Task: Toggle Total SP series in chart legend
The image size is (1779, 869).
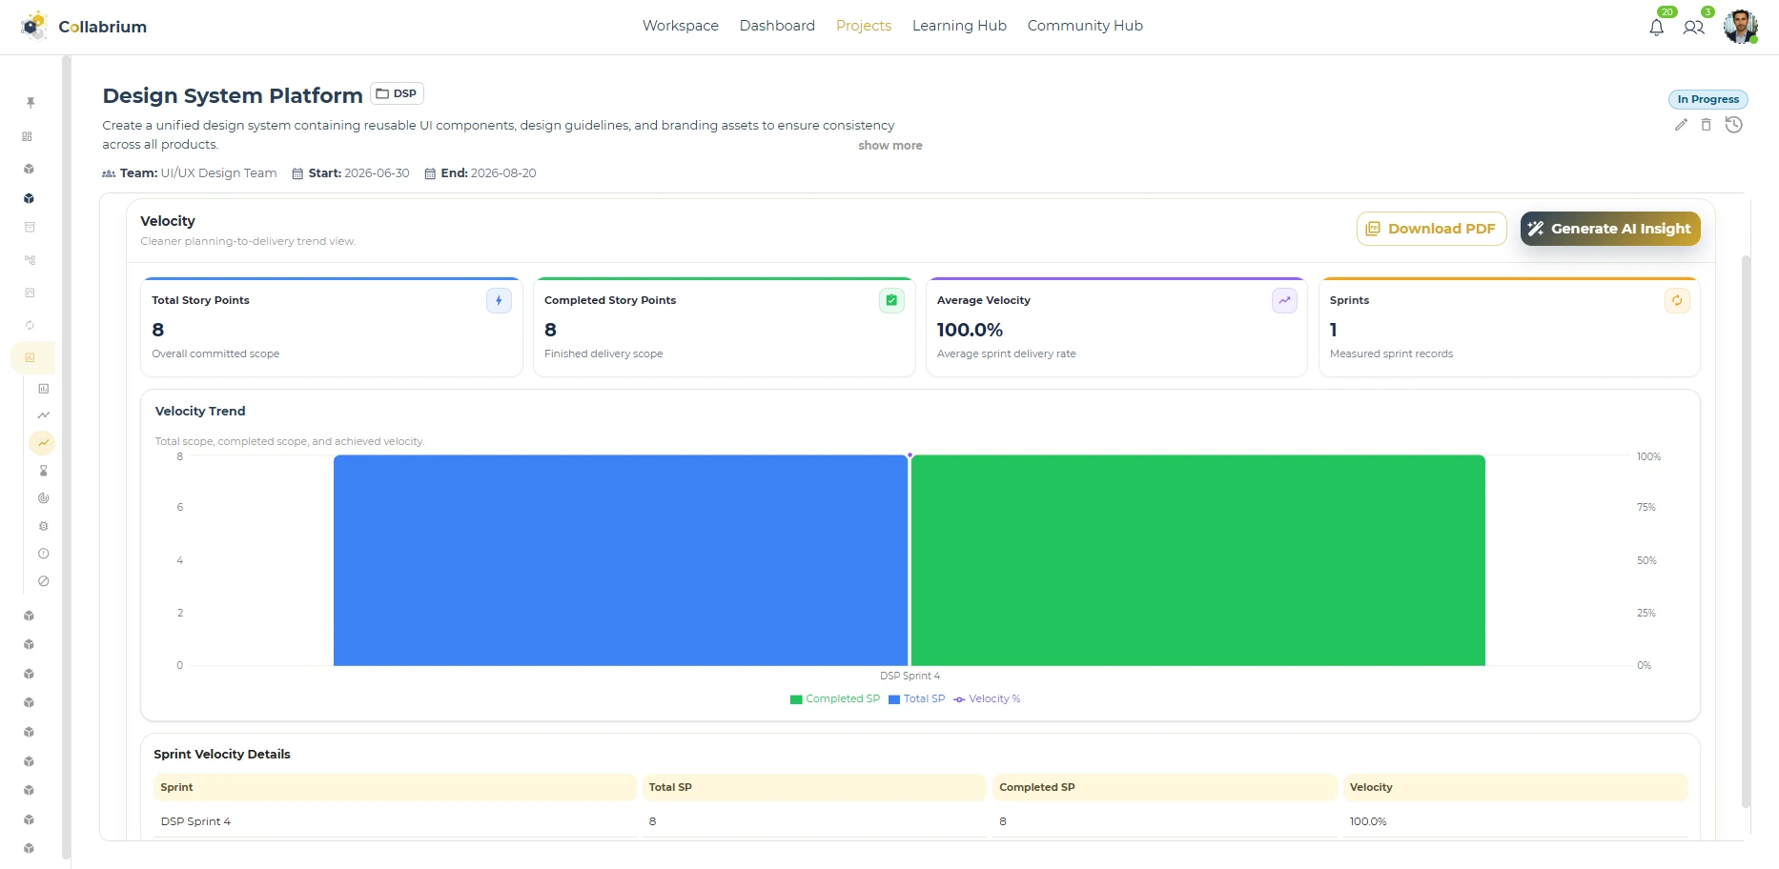Action: pos(917,699)
